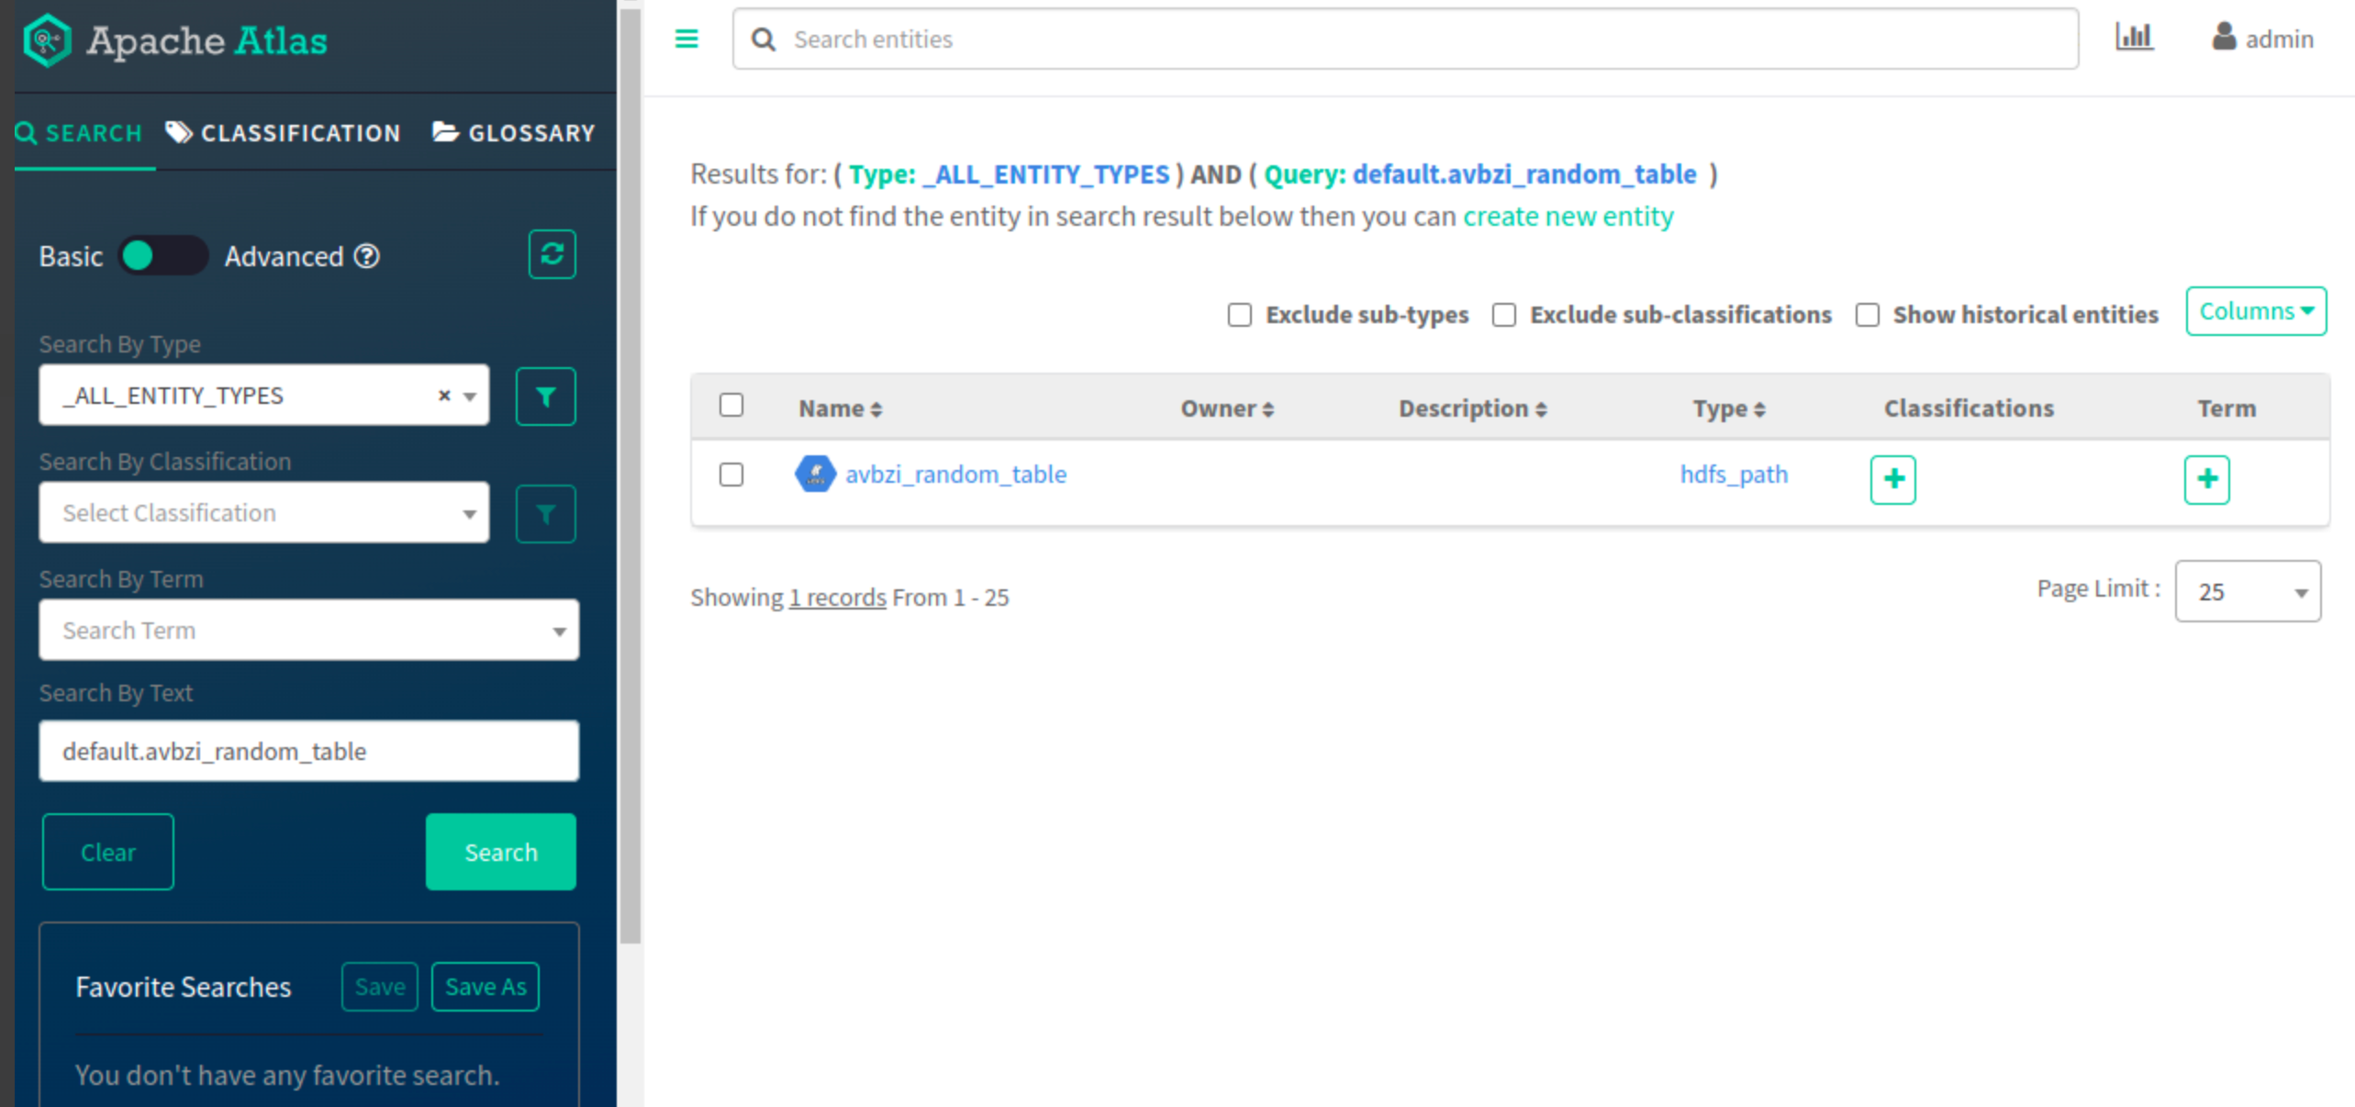Expand the Select Classification dropdown

coord(263,513)
